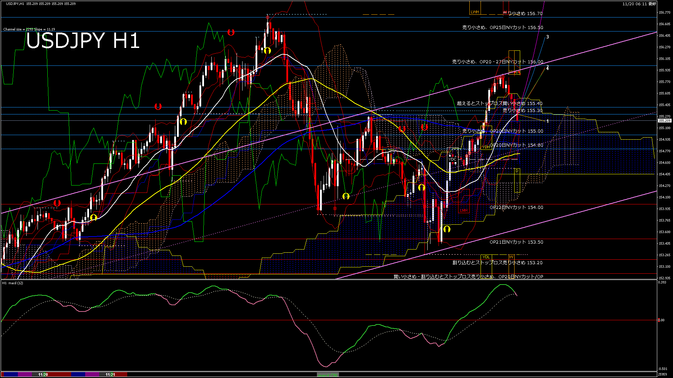Click the OP22日NYカット 154.00 label
The width and height of the screenshot is (673, 378).
coord(516,207)
